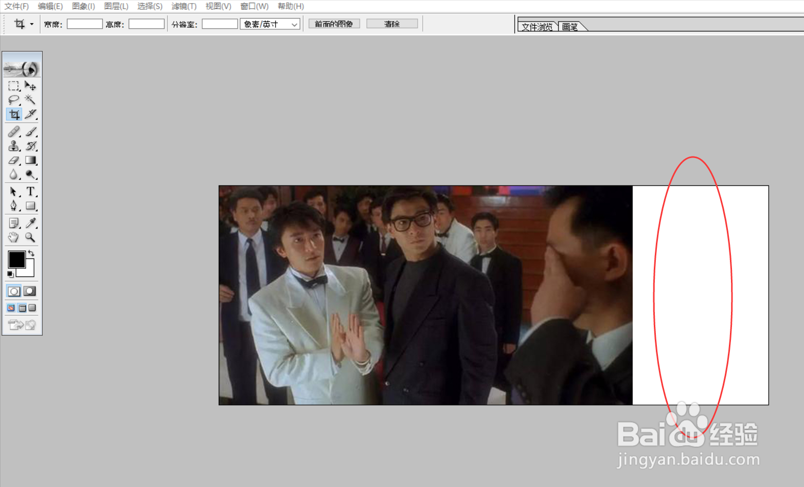804x487 pixels.
Task: Select the Magic Wand tool
Action: (30, 100)
